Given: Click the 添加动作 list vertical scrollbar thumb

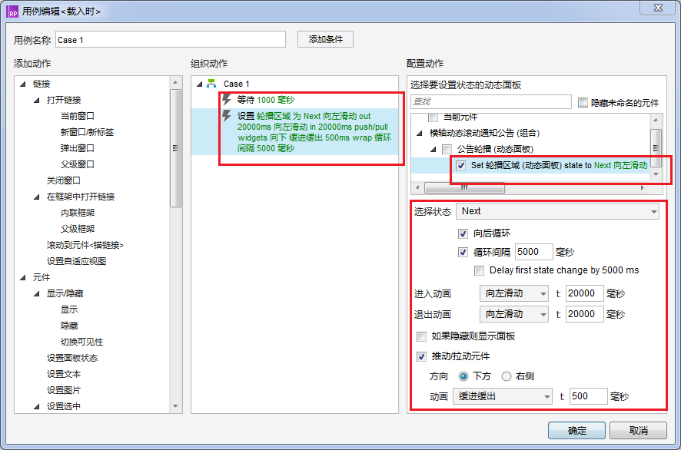Looking at the screenshot, I should coord(175,148).
